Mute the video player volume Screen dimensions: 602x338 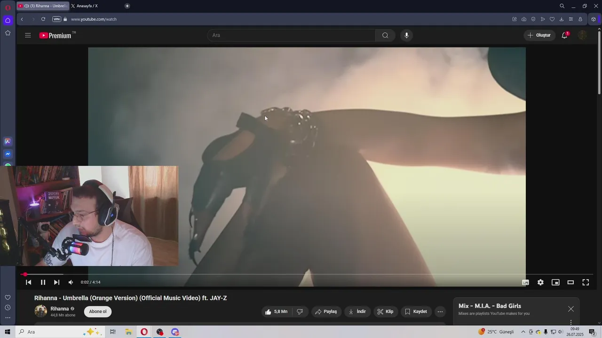coord(71,282)
